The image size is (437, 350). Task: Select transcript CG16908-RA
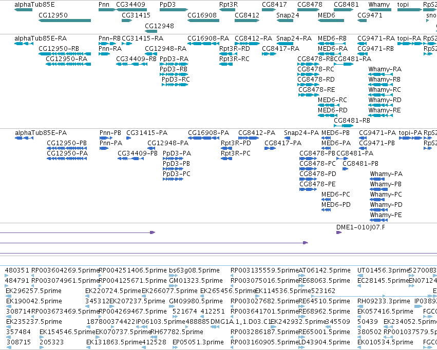point(208,38)
